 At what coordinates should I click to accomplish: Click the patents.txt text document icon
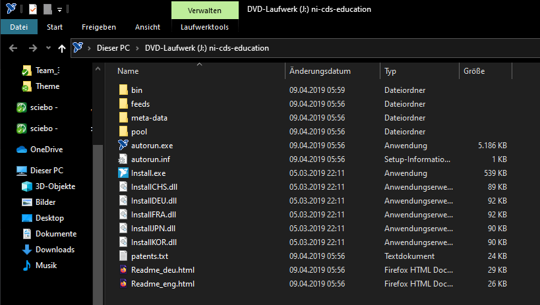[123, 256]
